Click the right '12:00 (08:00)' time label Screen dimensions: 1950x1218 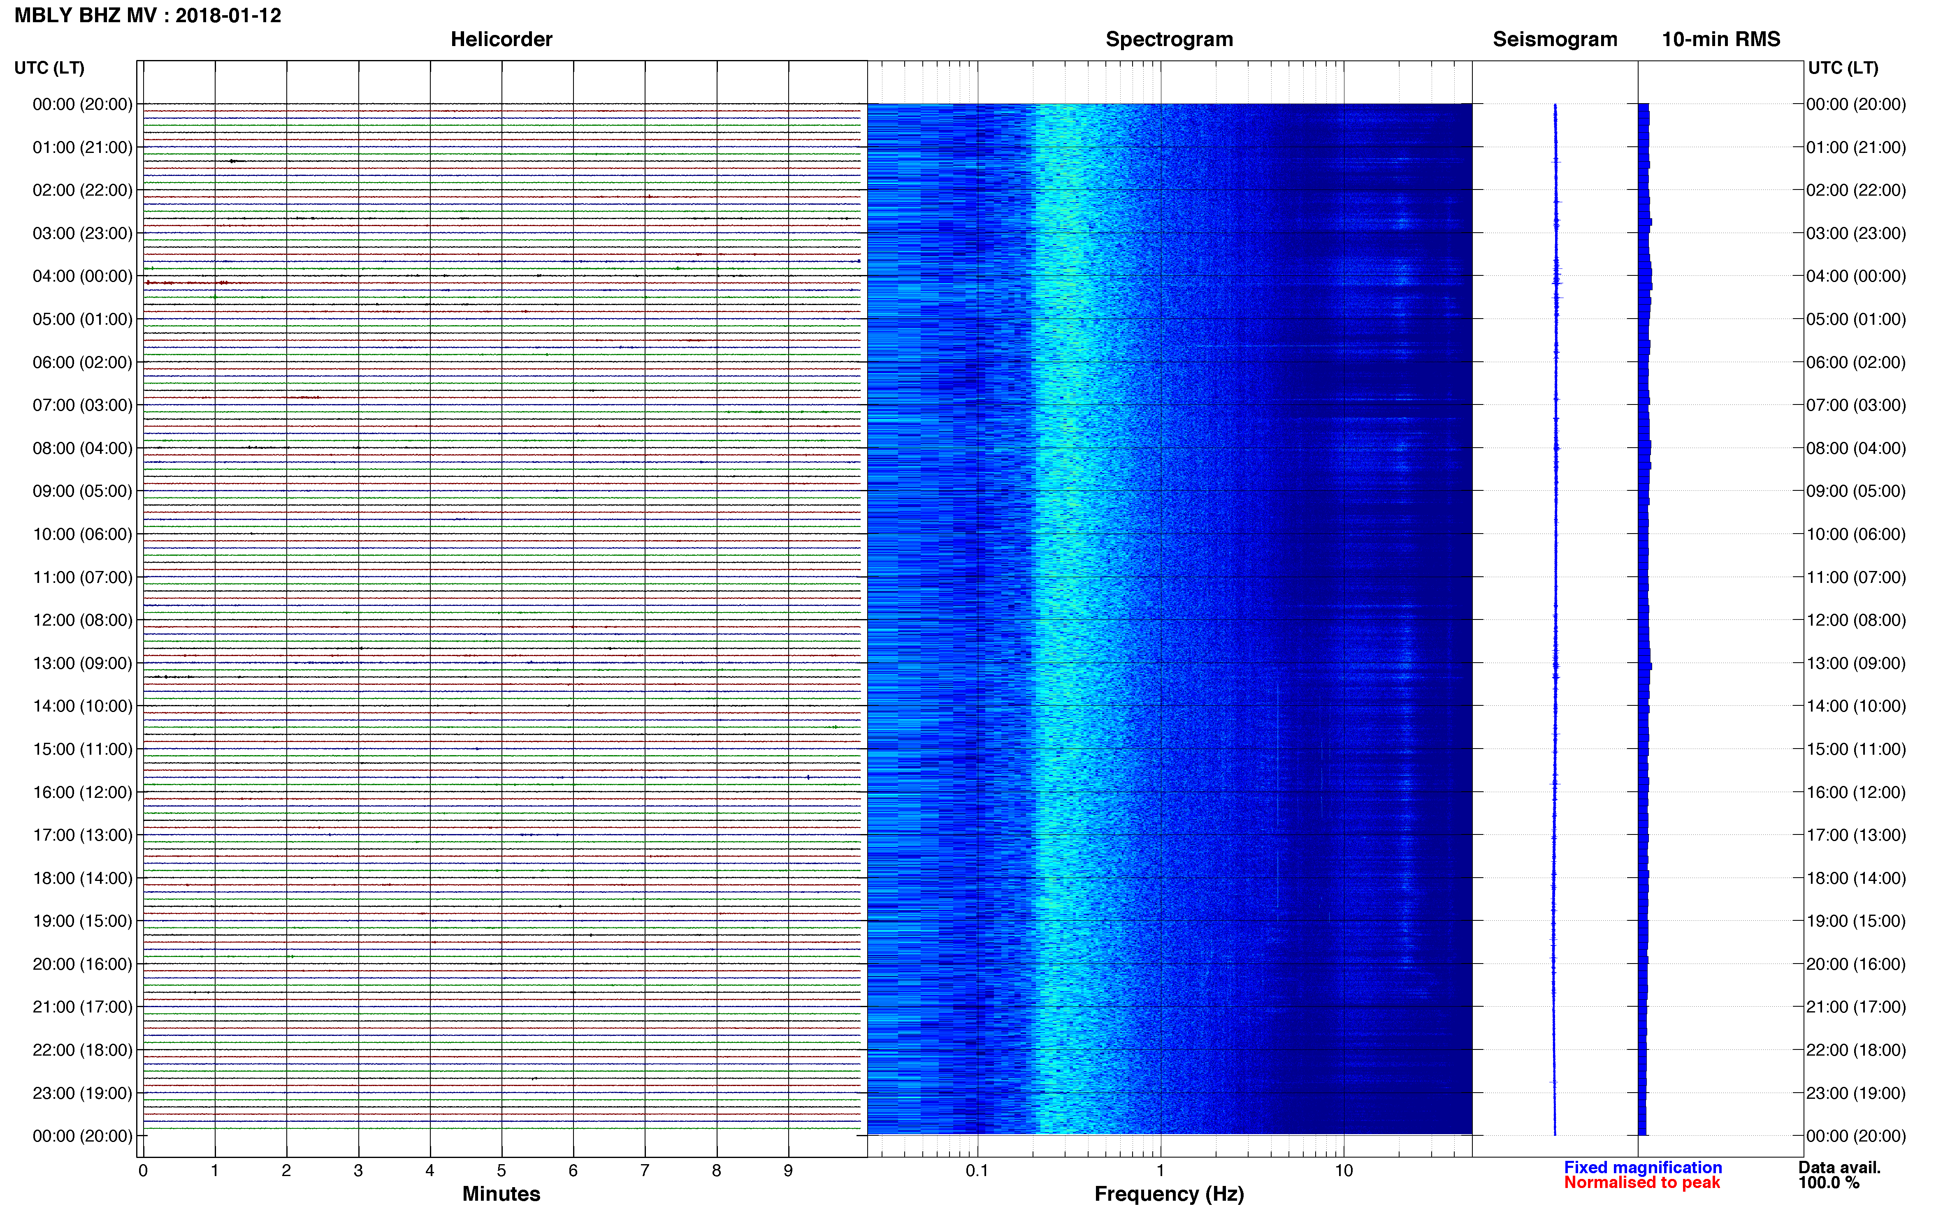click(1856, 620)
